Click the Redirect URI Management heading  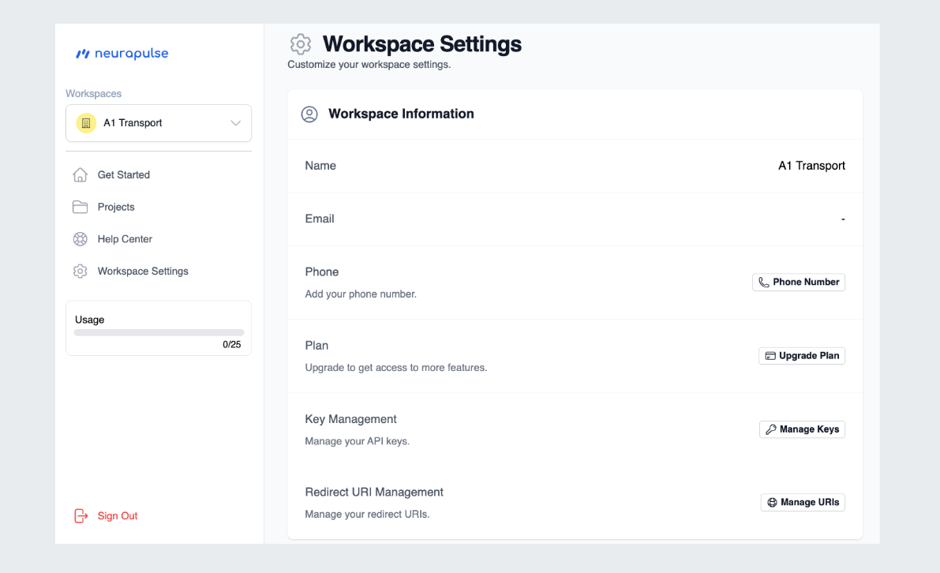pos(374,492)
